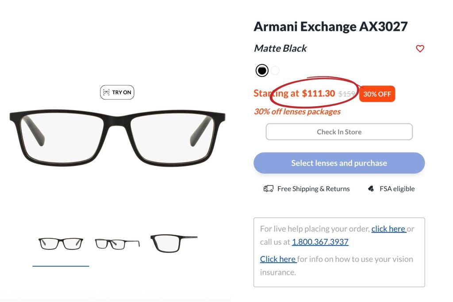
Task: Click the FSA eligible icon
Action: point(371,188)
